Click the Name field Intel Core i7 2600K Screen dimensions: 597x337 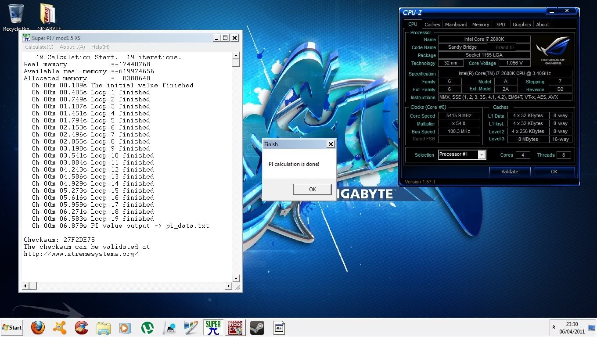[x=484, y=39]
